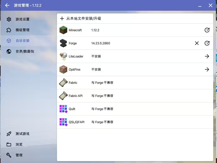Click the Minecraft label
This screenshot has height=163, width=217.
(75, 30)
